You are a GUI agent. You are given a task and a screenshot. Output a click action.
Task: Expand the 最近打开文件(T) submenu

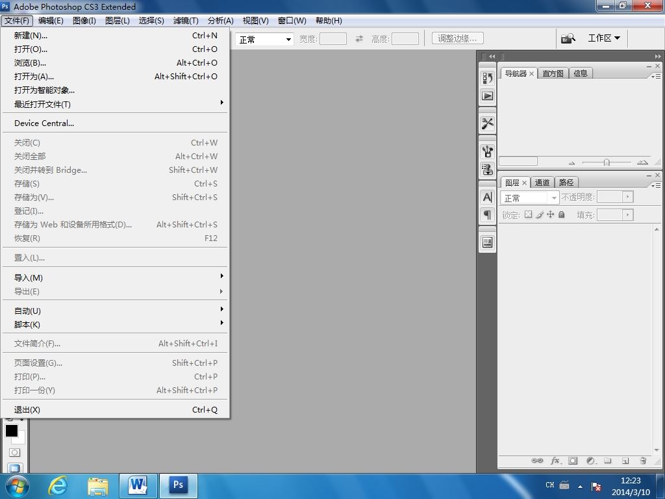click(x=115, y=104)
